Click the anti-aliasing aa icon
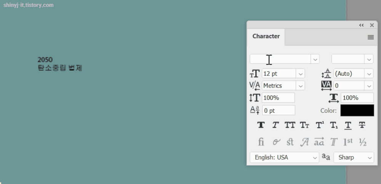Viewport: 381px width, 184px height. [x=326, y=157]
